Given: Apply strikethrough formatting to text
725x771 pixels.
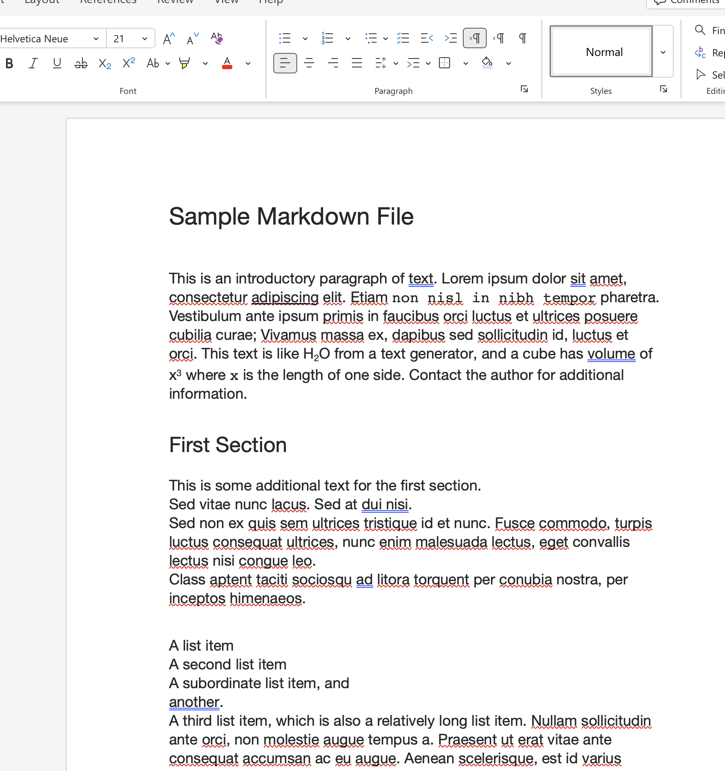Looking at the screenshot, I should pyautogui.click(x=81, y=64).
